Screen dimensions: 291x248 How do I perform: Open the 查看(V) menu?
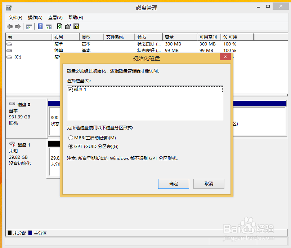coord(55,17)
